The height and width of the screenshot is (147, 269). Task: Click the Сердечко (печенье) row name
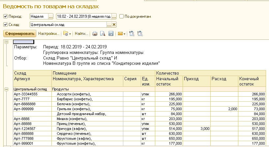point(74,134)
